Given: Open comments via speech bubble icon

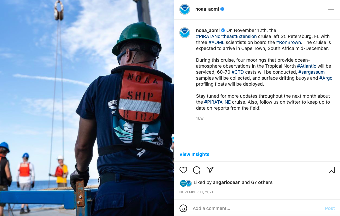Looking at the screenshot, I should point(197,170).
